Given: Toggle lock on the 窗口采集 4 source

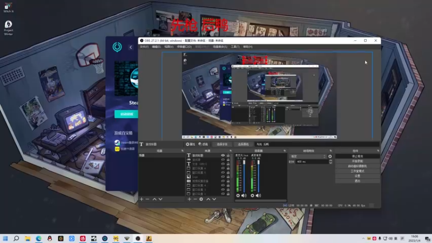Looking at the screenshot, I should (x=228, y=185).
